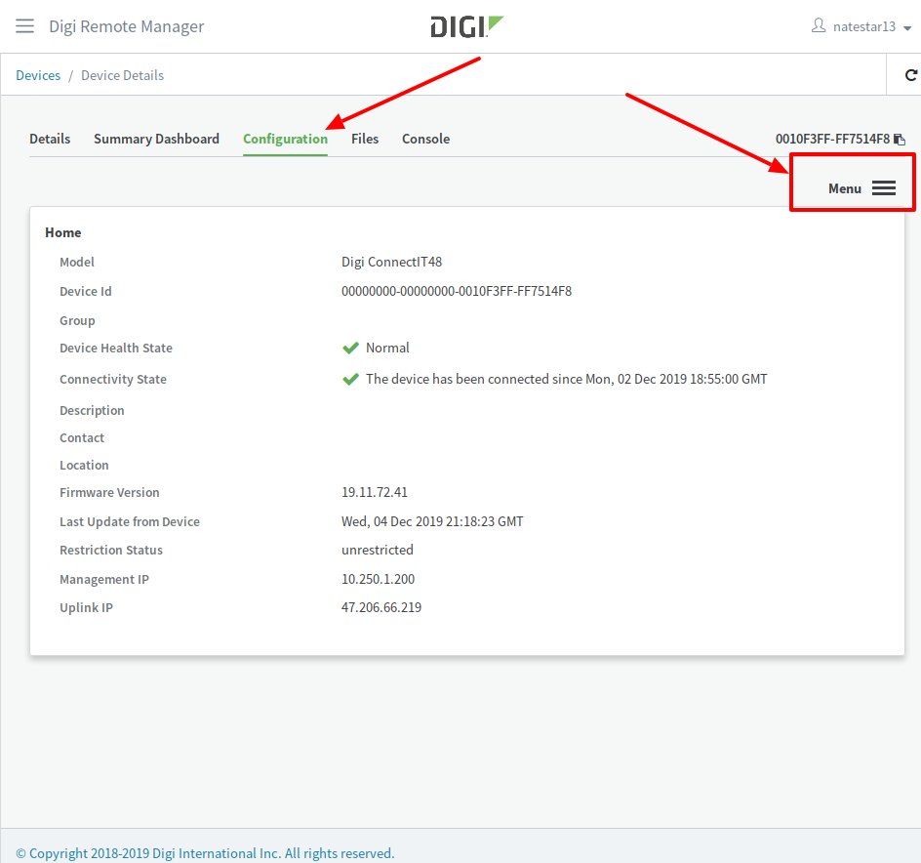Image resolution: width=921 pixels, height=863 pixels.
Task: Click the Firmware Version label
Action: 109,492
